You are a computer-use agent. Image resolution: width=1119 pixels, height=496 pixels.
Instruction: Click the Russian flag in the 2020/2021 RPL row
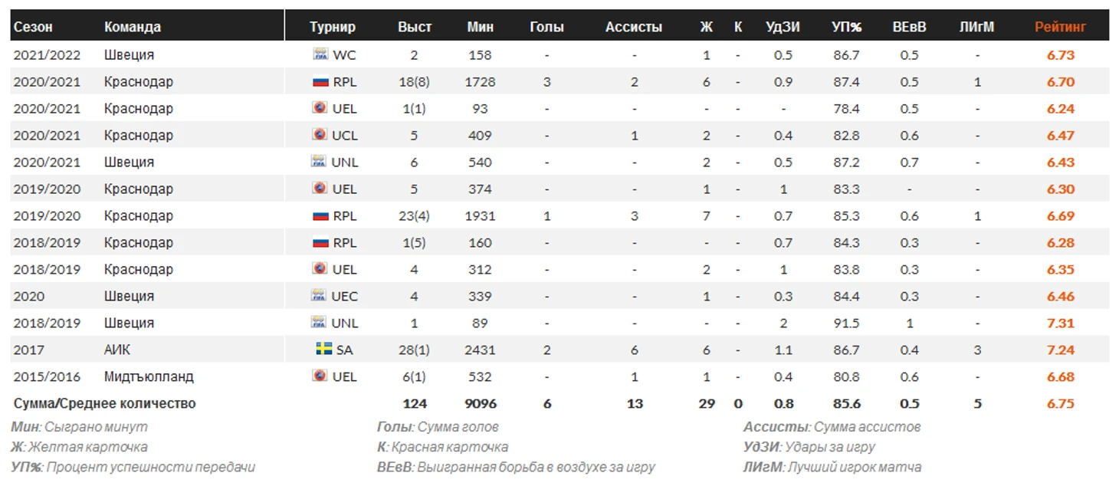tap(320, 81)
